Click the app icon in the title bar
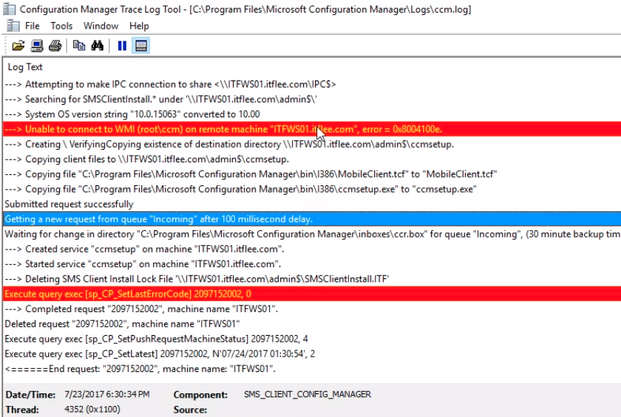The width and height of the screenshot is (621, 417). coord(10,9)
